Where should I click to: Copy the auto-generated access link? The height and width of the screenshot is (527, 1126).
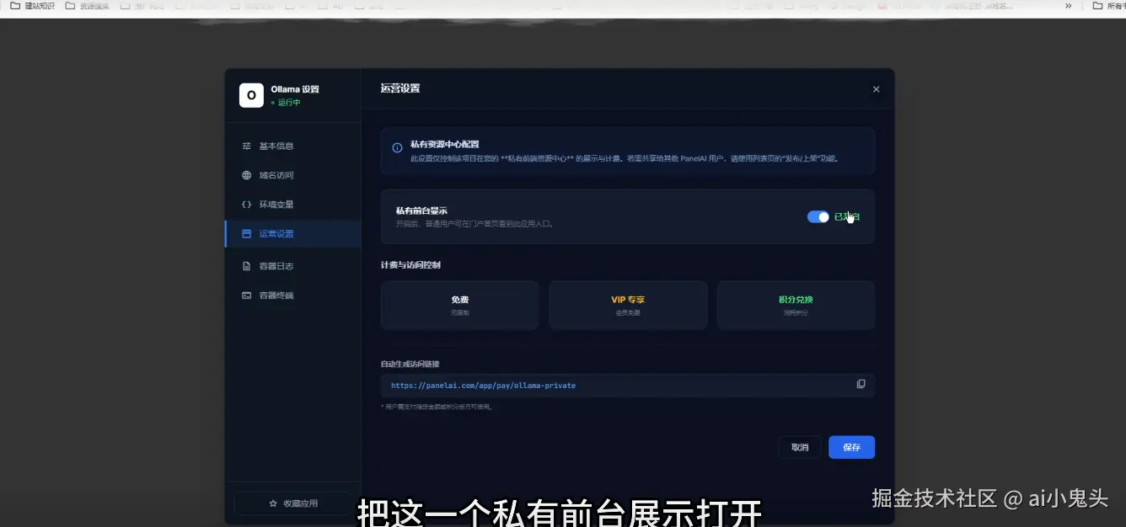coord(861,385)
